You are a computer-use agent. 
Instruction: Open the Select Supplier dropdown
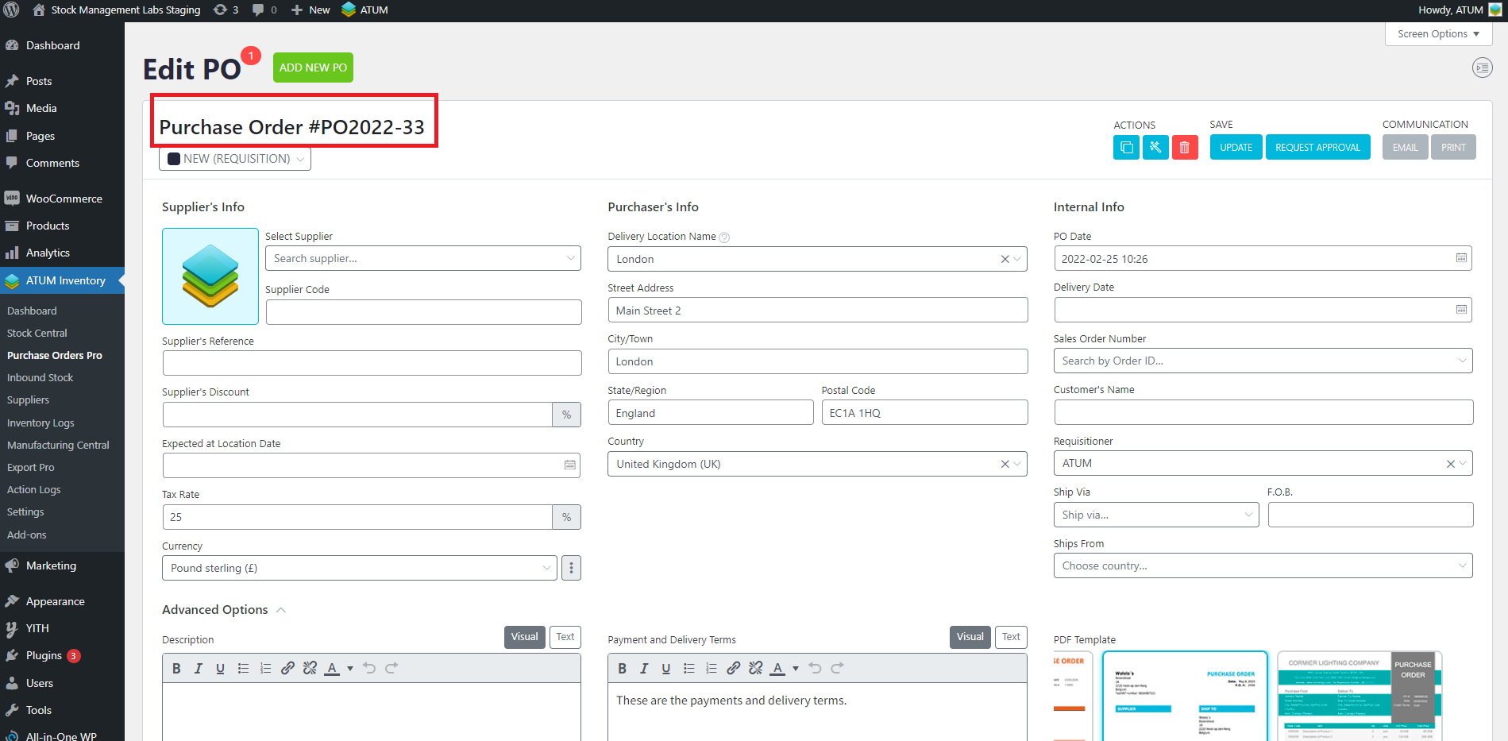[422, 258]
